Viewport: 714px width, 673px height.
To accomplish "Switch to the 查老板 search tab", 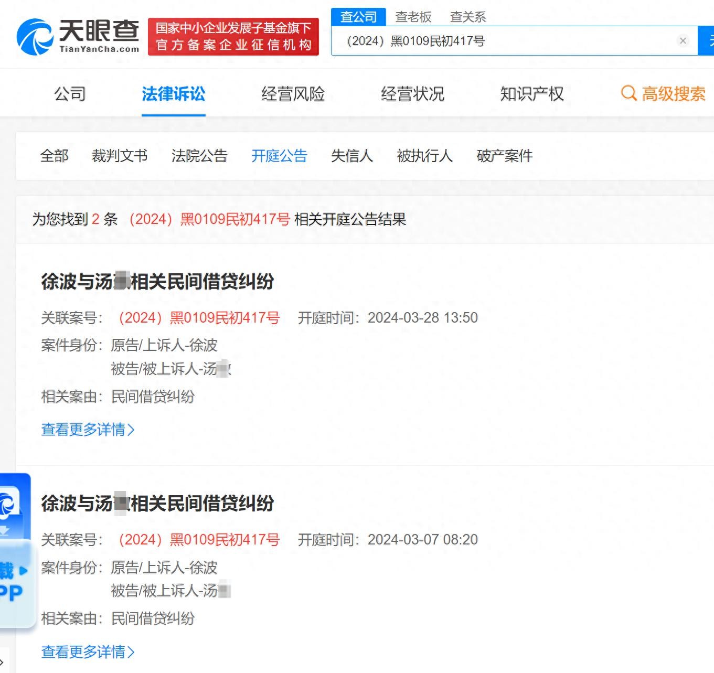I will coord(413,17).
